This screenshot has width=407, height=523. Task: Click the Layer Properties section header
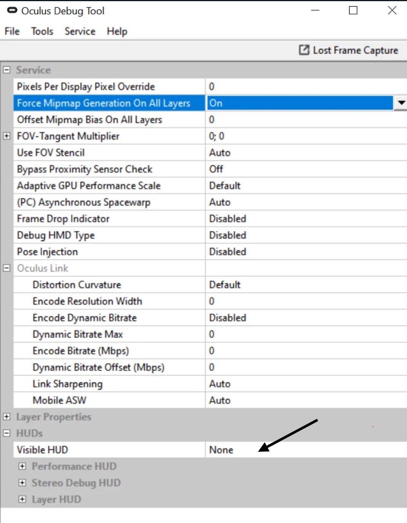point(54,417)
